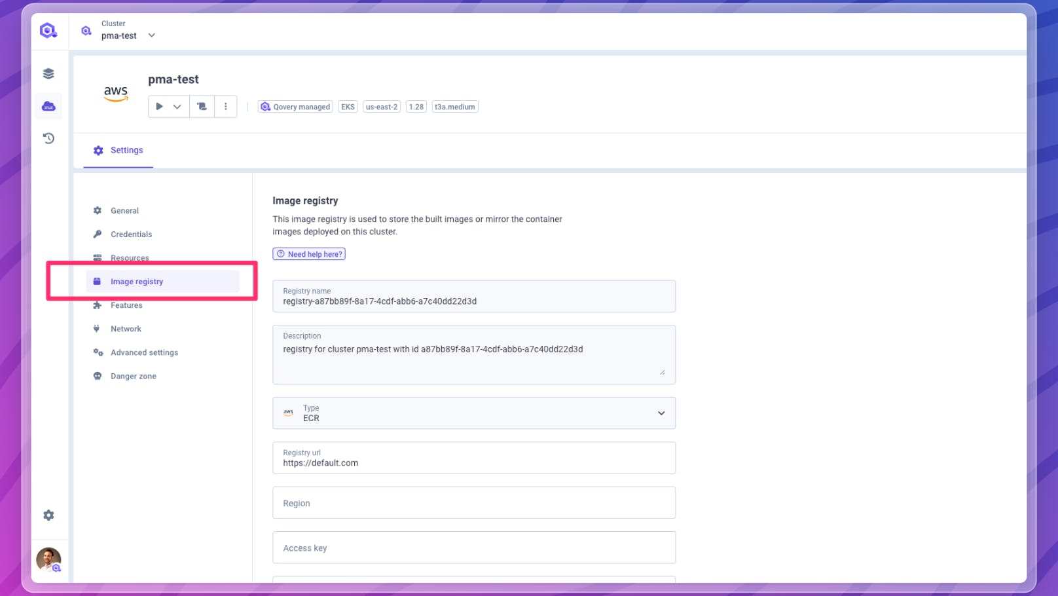Image resolution: width=1058 pixels, height=596 pixels.
Task: Click the user avatar photo
Action: click(48, 559)
